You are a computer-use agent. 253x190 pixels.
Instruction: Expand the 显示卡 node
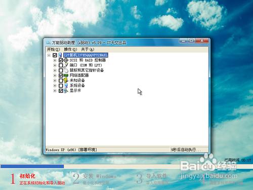pyautogui.click(x=55, y=91)
